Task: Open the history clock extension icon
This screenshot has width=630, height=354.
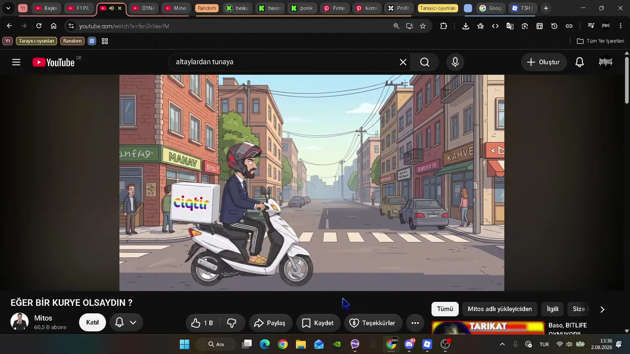Action: 554,26
